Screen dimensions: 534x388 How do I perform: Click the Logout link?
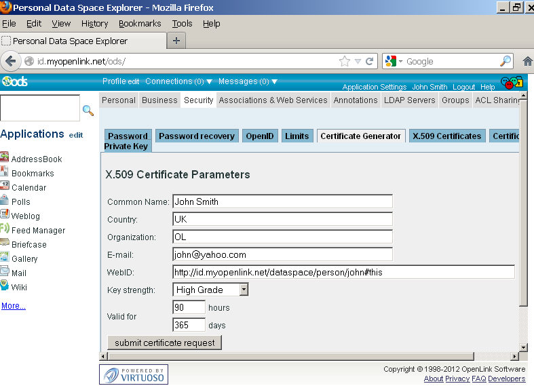(463, 88)
